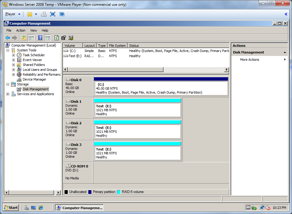Click the VMware pause button icon

(30, 14)
